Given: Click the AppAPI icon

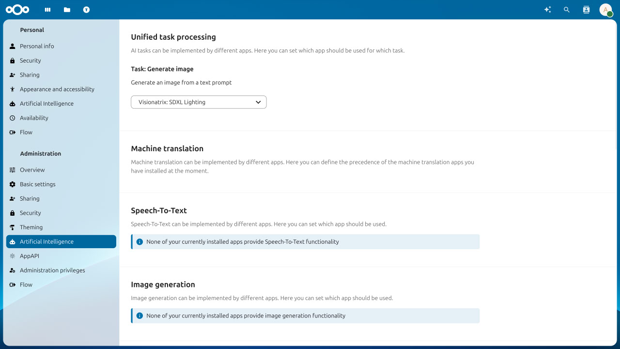Looking at the screenshot, I should click(x=13, y=256).
